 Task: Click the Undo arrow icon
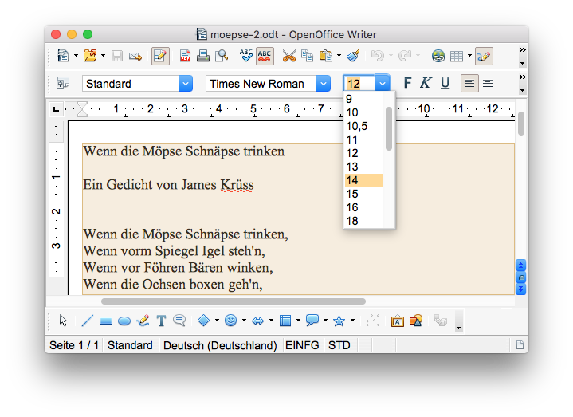378,56
